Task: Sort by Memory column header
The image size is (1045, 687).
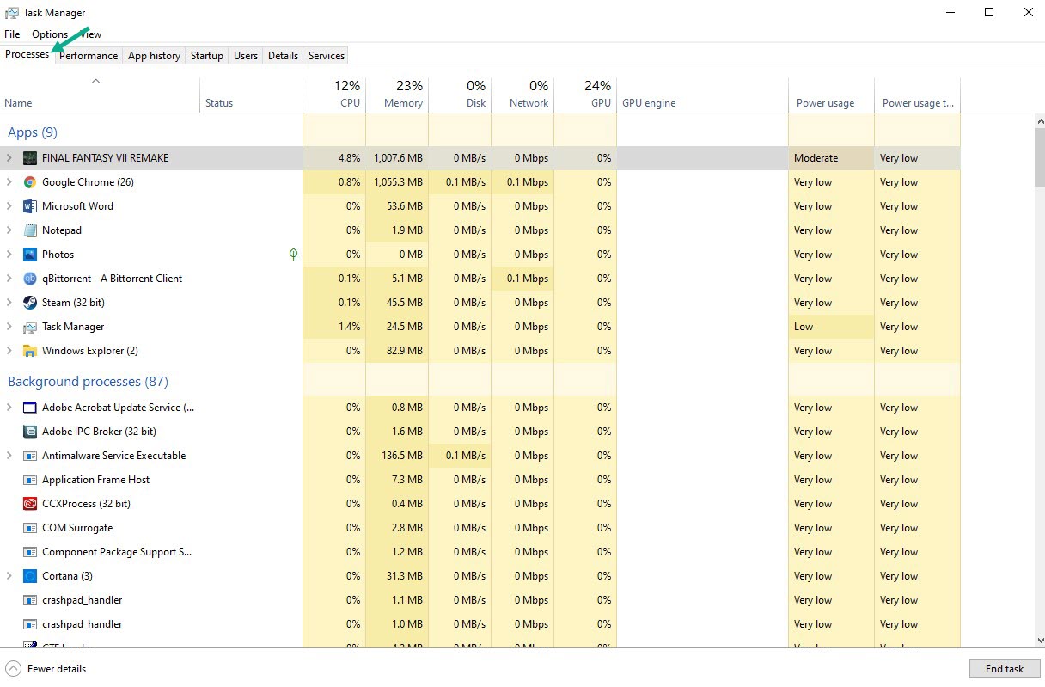Action: 397,95
